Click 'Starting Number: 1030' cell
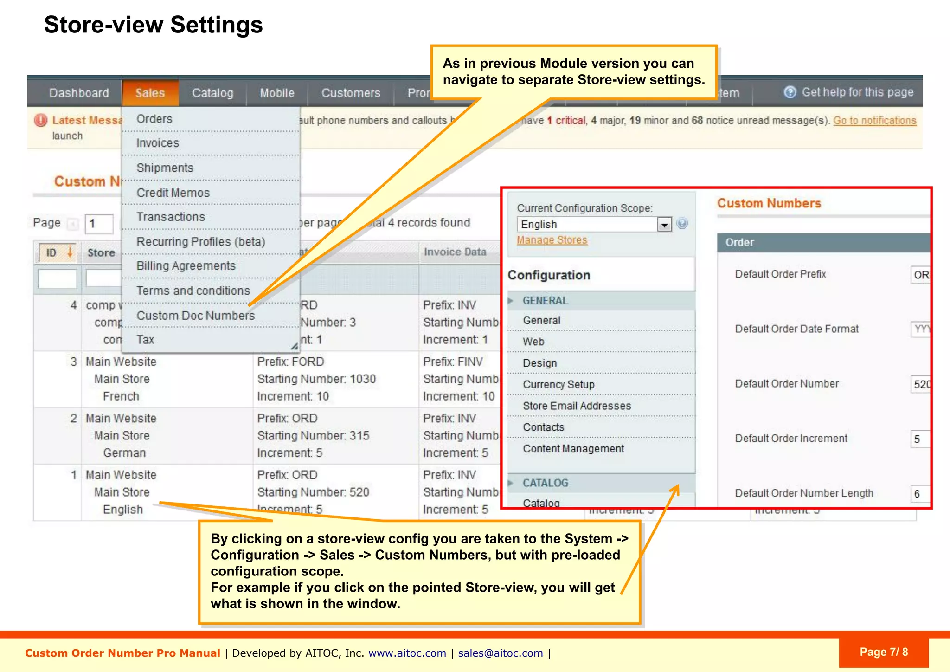 pyautogui.click(x=316, y=379)
